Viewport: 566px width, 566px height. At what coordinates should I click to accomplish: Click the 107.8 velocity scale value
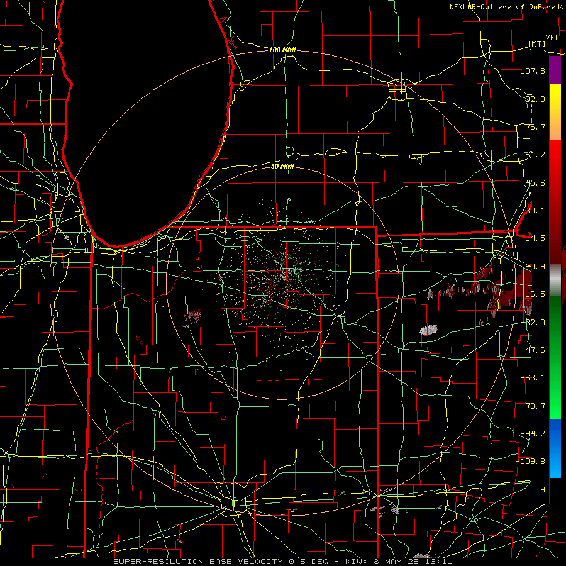533,70
